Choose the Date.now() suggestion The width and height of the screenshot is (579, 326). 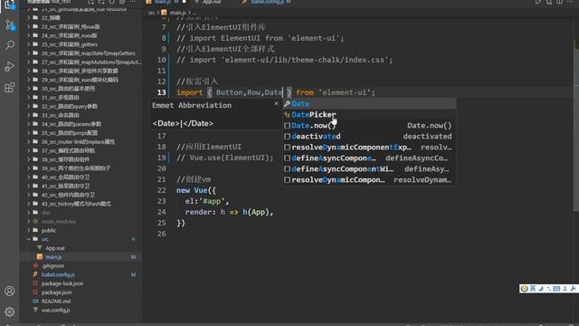pyautogui.click(x=369, y=126)
